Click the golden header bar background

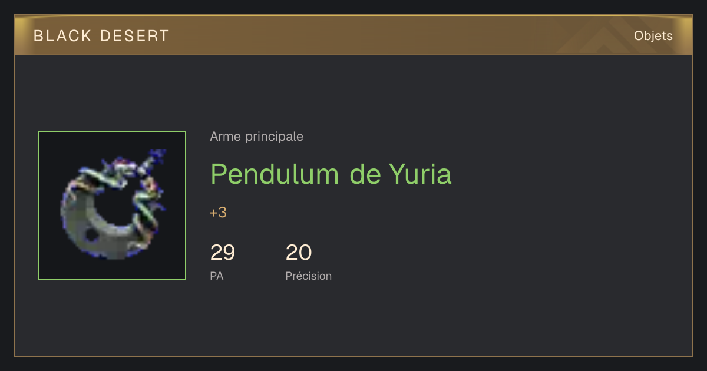point(353,36)
